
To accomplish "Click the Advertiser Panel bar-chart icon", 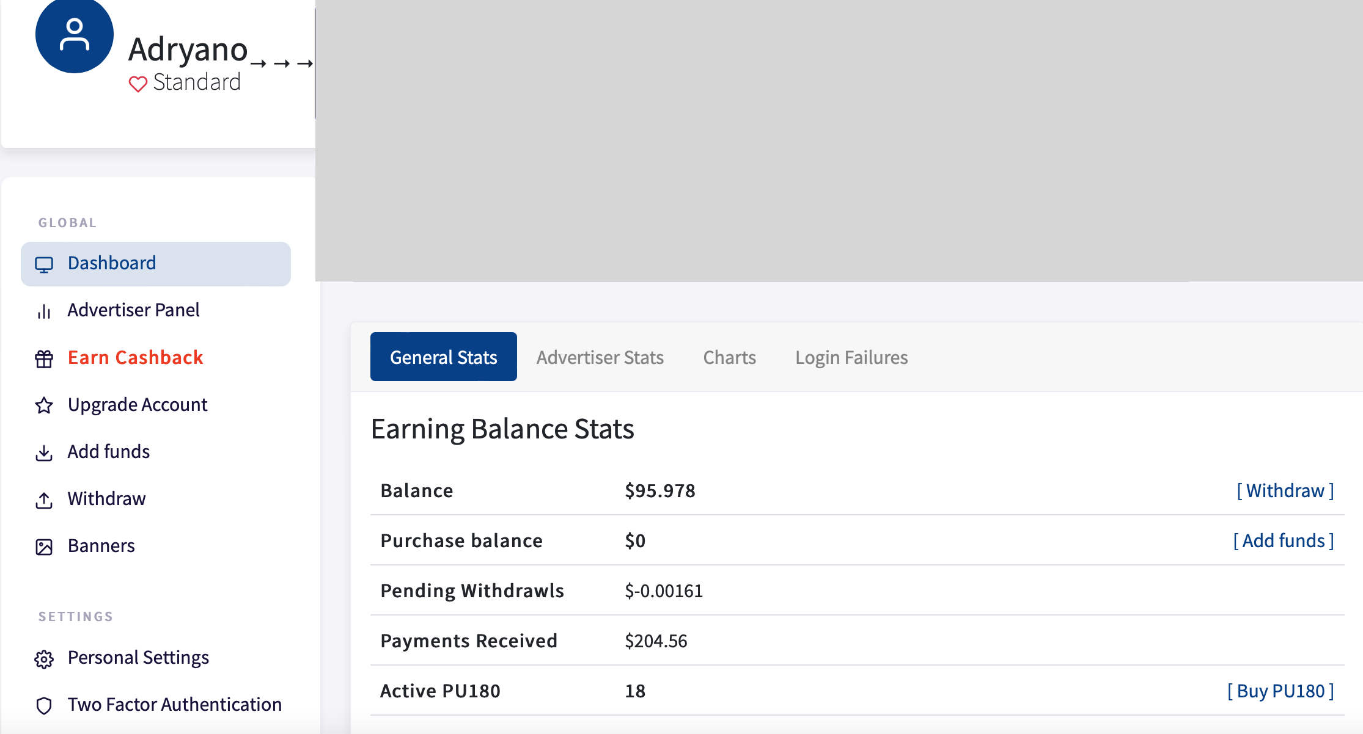I will click(x=44, y=311).
